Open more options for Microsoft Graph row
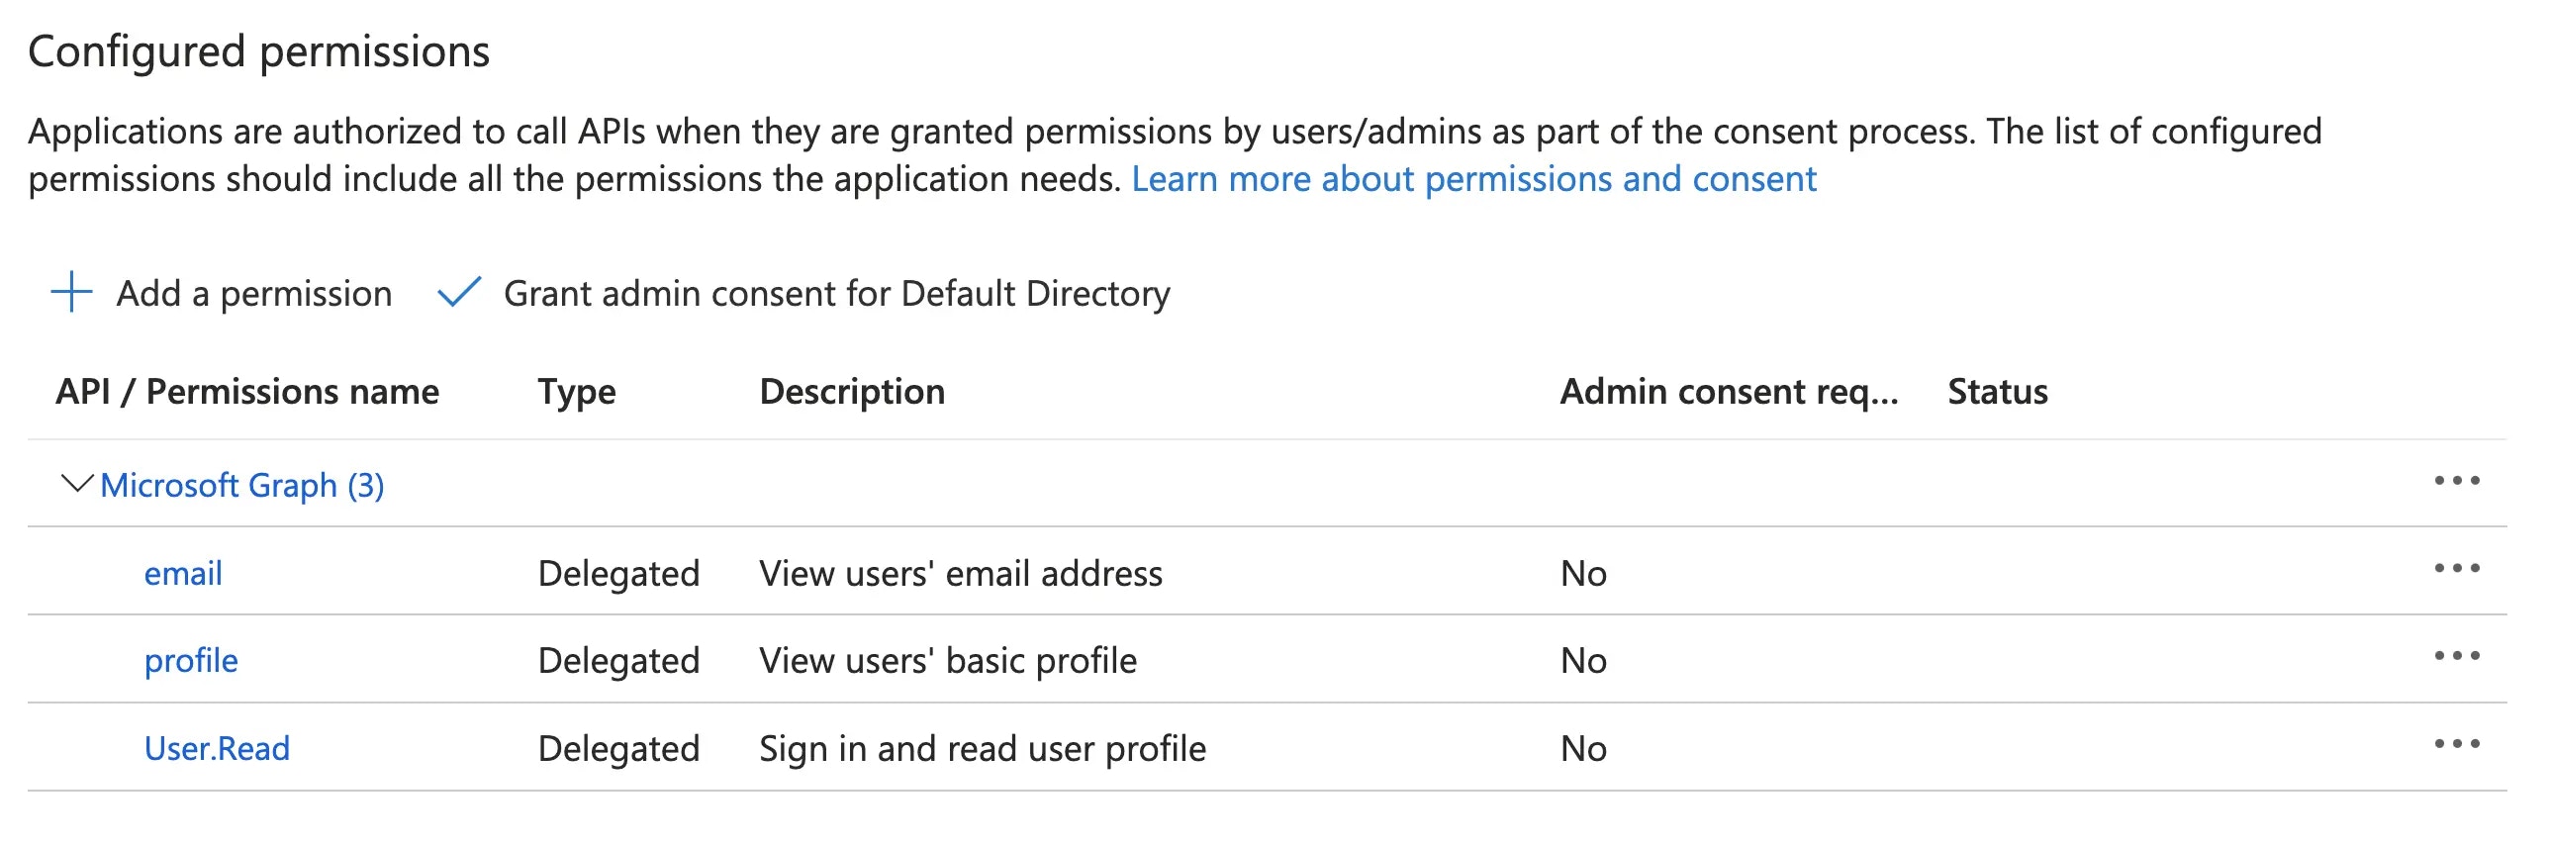Screen dimensions: 2549x845 pos(2456,482)
